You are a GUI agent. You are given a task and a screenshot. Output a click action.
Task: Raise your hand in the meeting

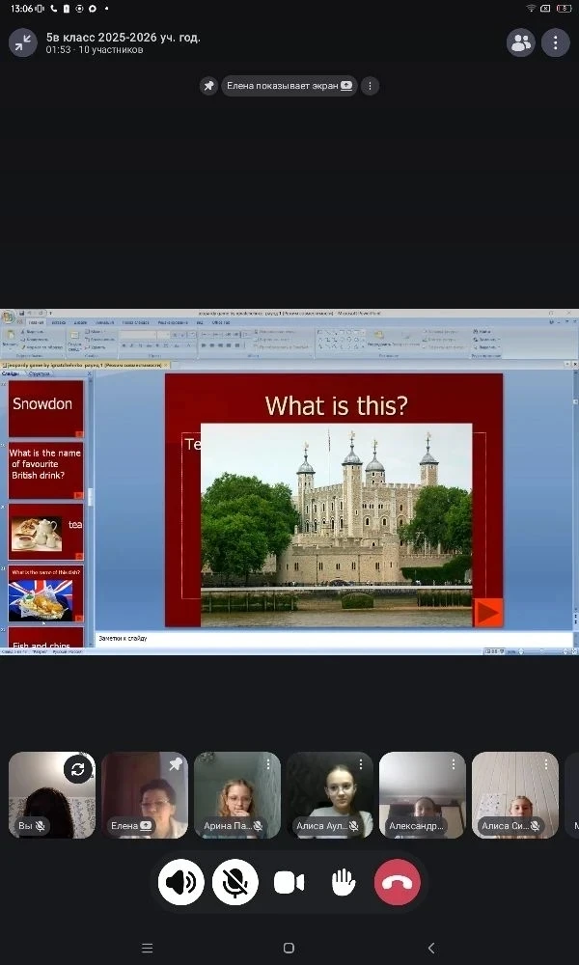(343, 882)
